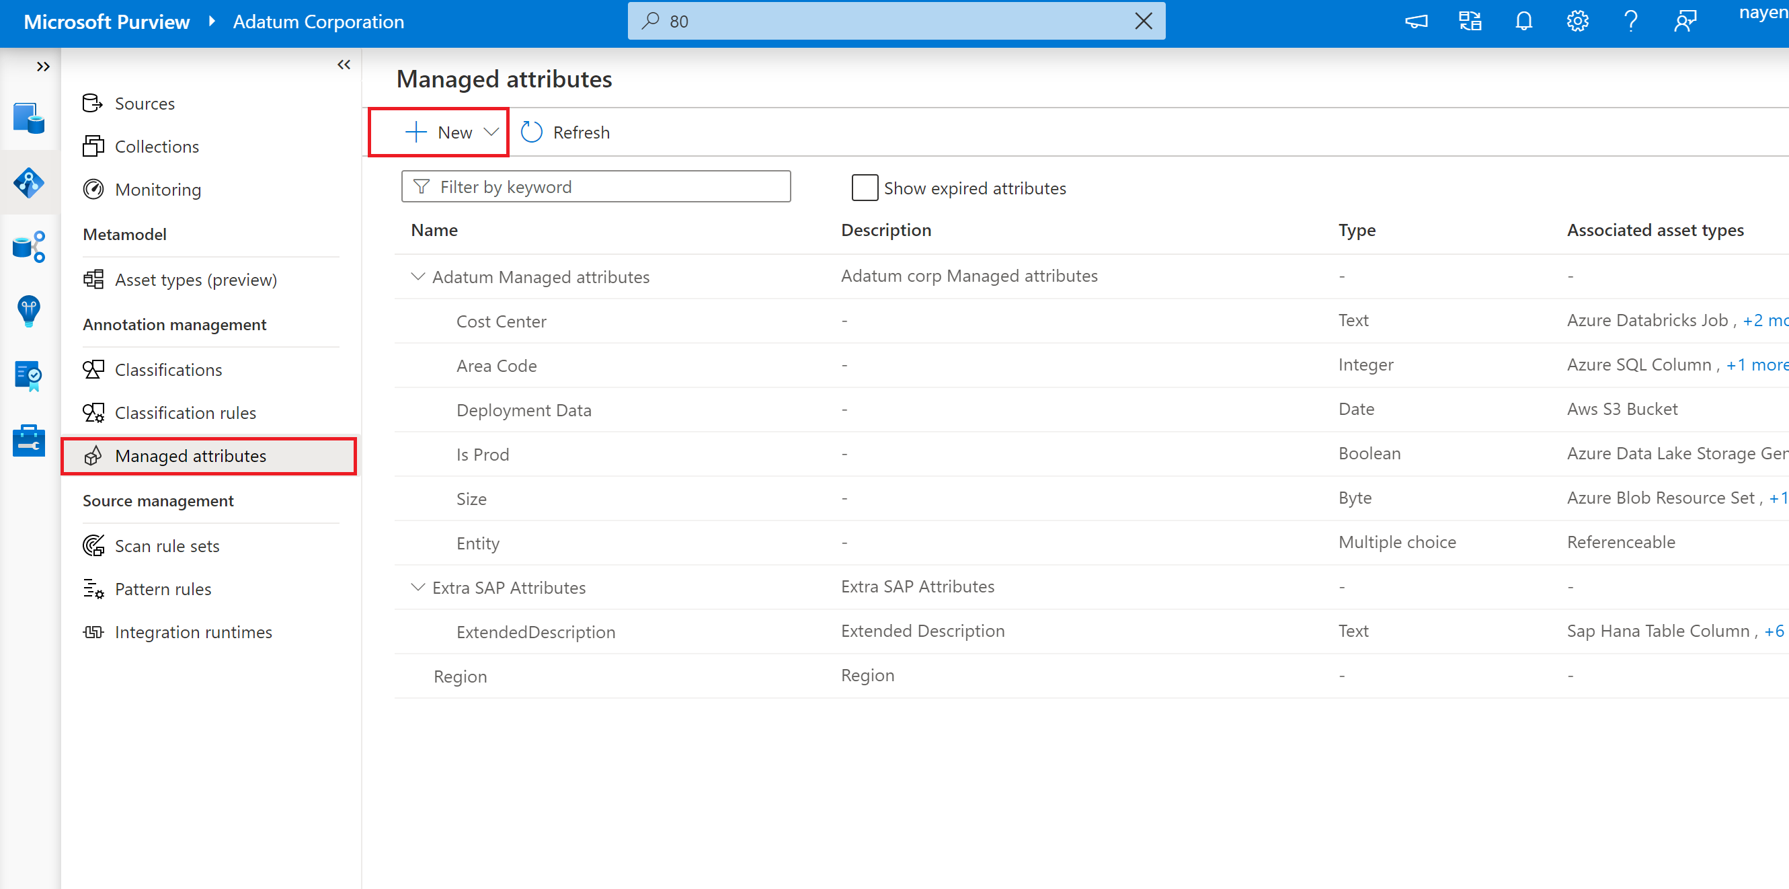Open the Data Map icon in left rail
1789x889 pixels.
point(28,183)
